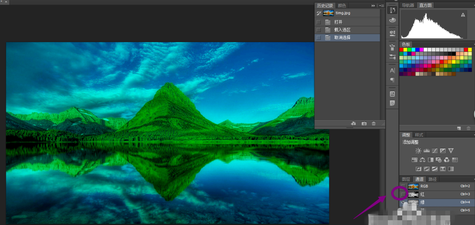Switch to the 导航器 tab
This screenshot has height=225, width=475.
pos(408,5)
